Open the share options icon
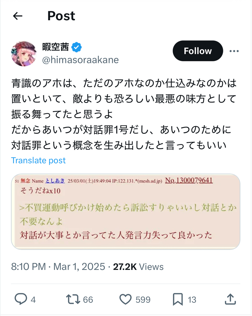Screen dimensions: 252x316 pos(230,299)
